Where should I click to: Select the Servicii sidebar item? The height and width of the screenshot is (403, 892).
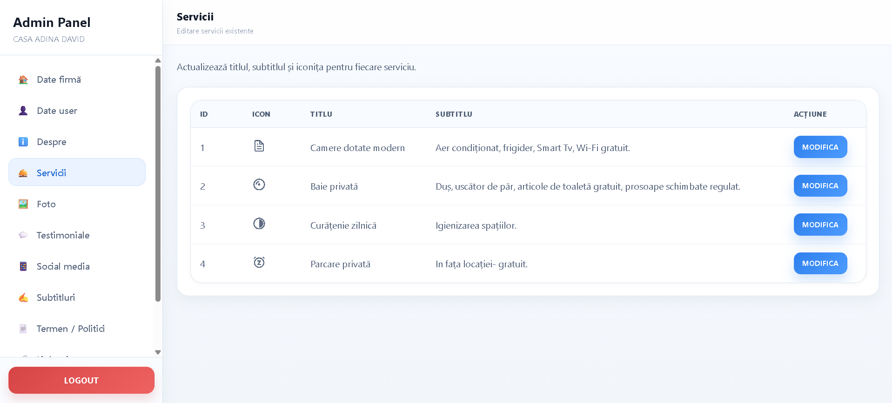pos(77,173)
